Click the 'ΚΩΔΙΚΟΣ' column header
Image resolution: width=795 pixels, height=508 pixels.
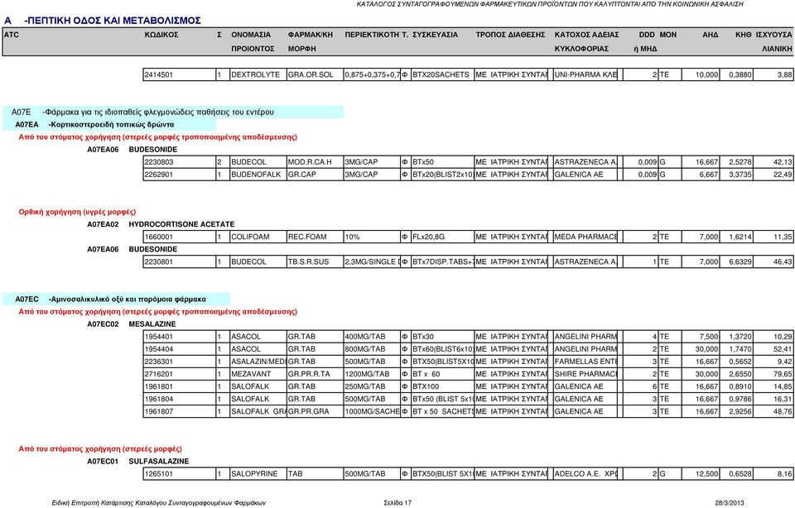(161, 35)
